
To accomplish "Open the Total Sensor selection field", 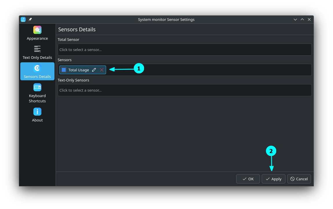I will tap(185, 50).
